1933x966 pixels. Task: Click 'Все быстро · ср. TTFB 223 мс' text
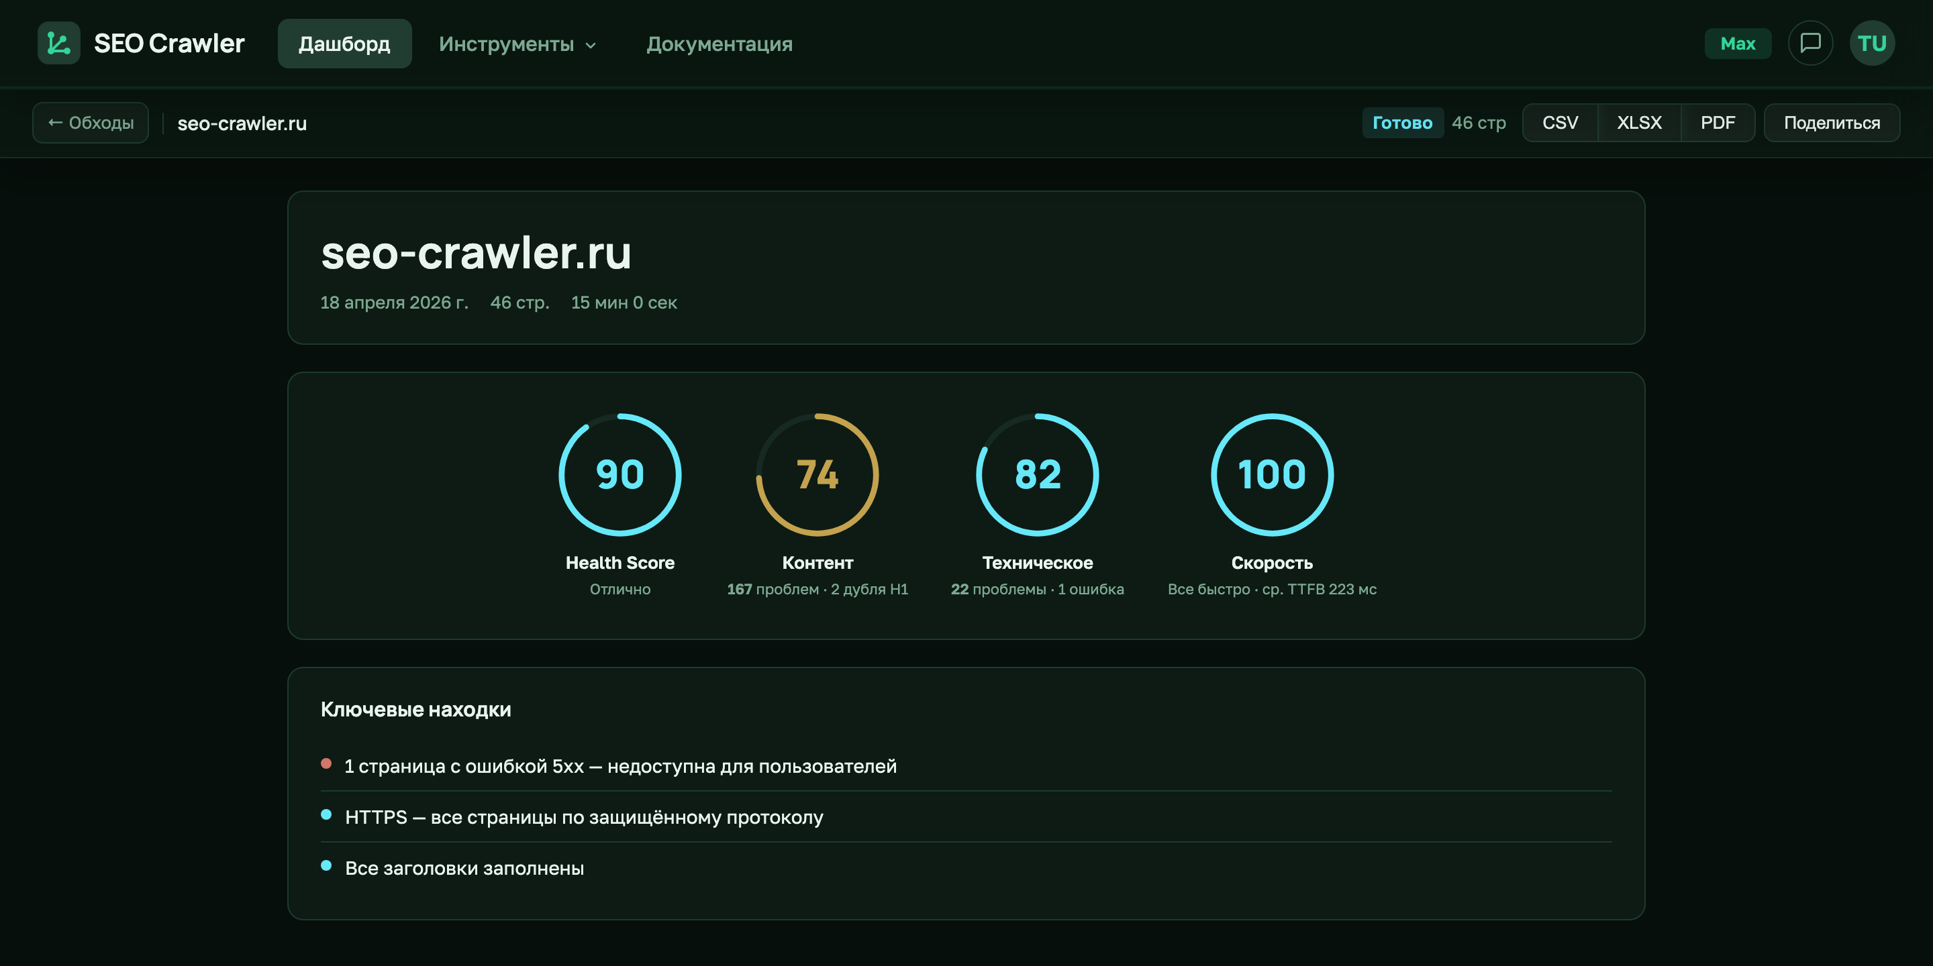pyautogui.click(x=1272, y=590)
